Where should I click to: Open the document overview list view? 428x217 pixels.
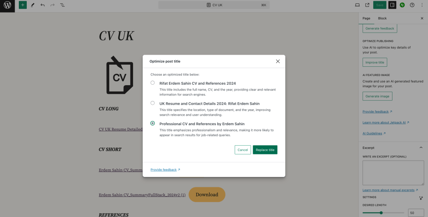62,5
